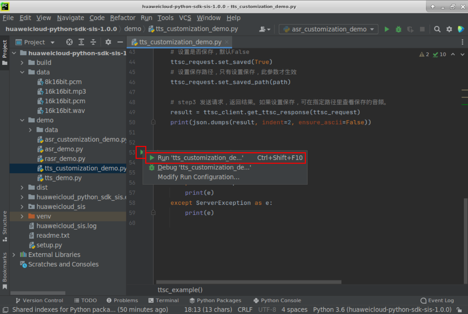Choose Modify Run Configuration...
Viewport: 468px width, 314px height.
pyautogui.click(x=225, y=177)
